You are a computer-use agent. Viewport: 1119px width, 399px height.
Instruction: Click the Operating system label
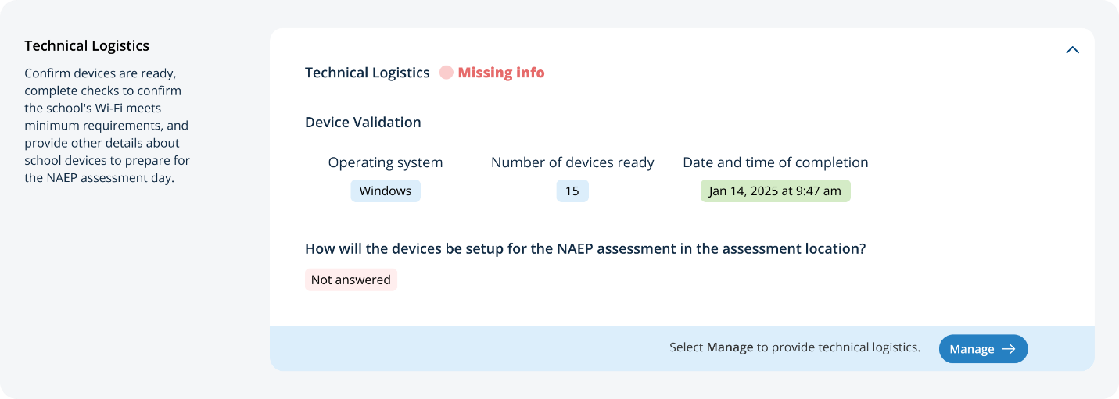385,162
